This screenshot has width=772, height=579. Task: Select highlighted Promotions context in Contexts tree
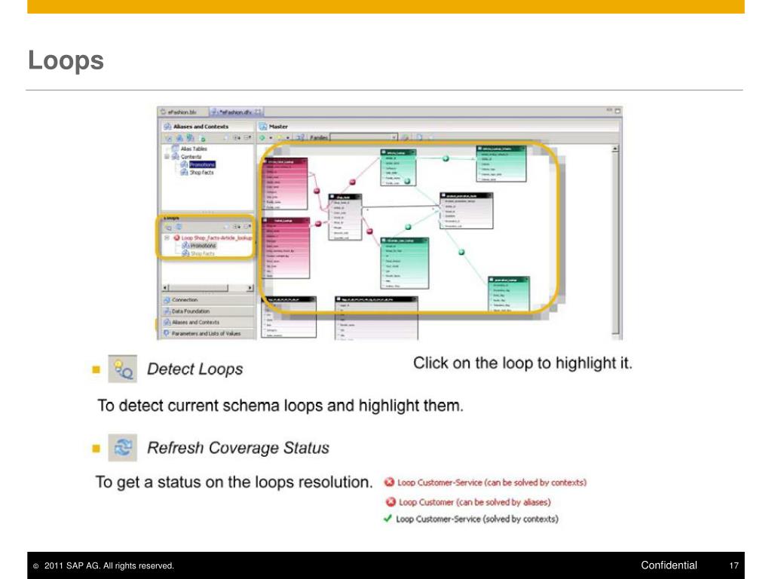(198, 164)
